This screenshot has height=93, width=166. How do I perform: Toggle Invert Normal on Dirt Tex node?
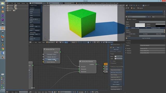click(x=51, y=62)
